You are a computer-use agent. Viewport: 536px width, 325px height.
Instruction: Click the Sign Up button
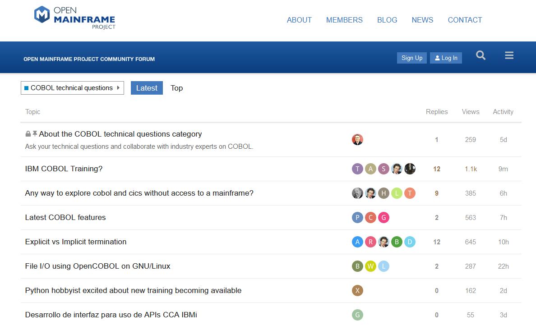coord(411,58)
